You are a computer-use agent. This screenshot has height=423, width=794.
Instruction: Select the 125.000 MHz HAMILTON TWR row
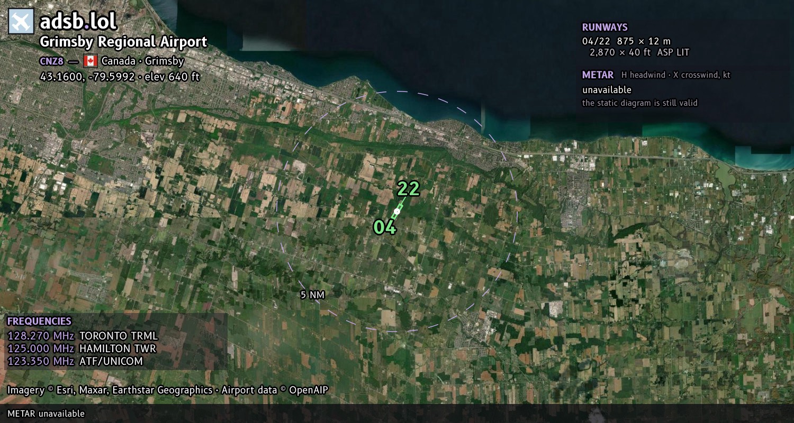click(82, 348)
